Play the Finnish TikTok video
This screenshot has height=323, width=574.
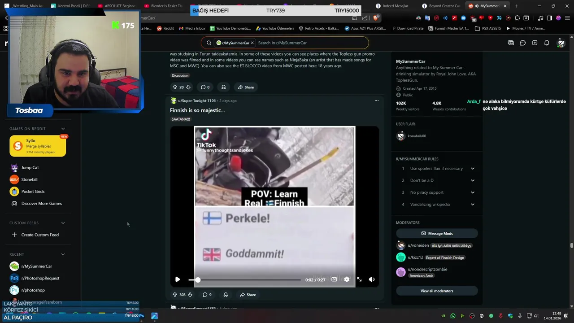coord(178,279)
